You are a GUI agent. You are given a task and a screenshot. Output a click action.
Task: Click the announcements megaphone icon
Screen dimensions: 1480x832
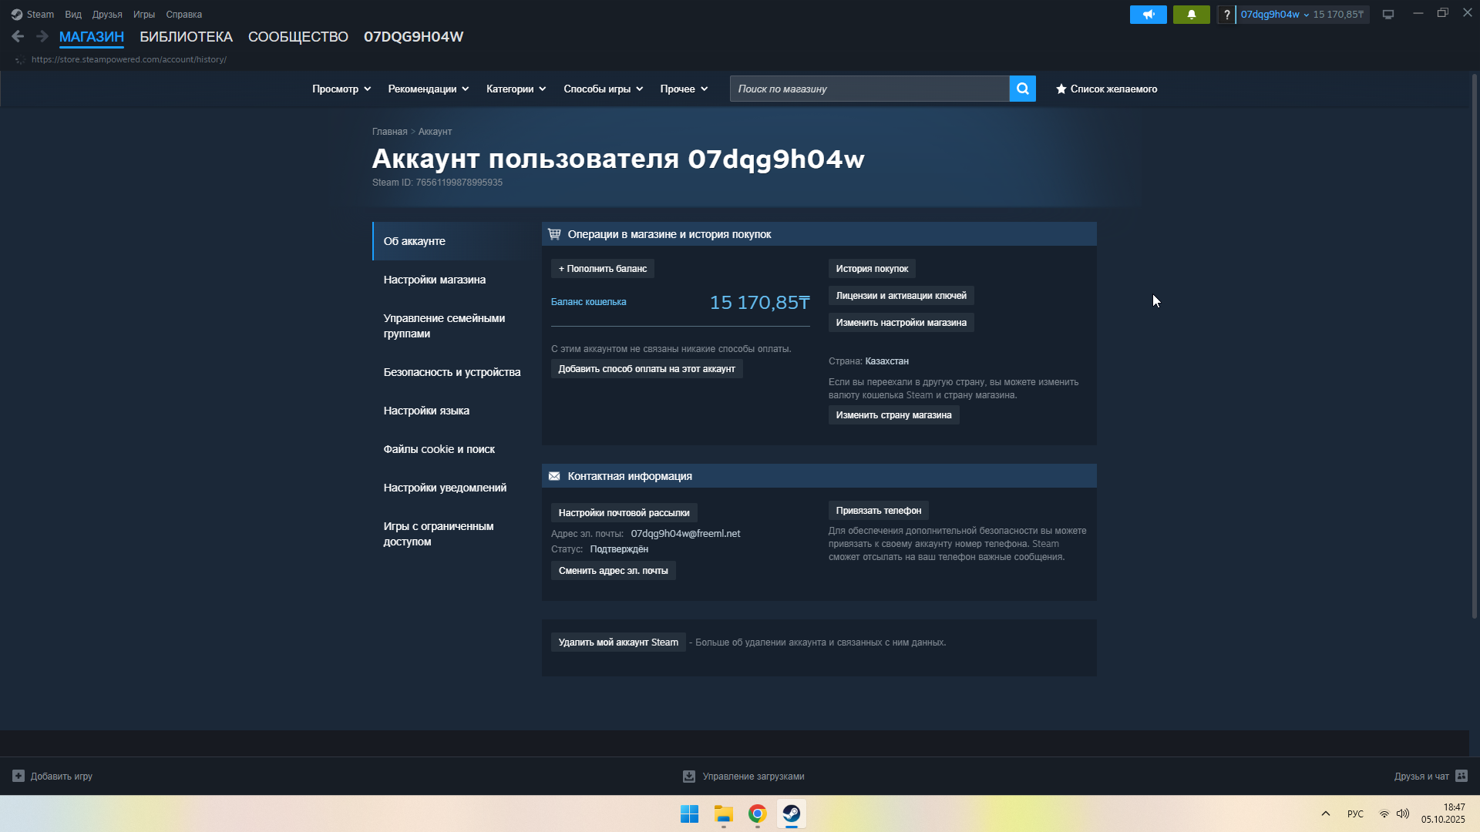tap(1148, 15)
